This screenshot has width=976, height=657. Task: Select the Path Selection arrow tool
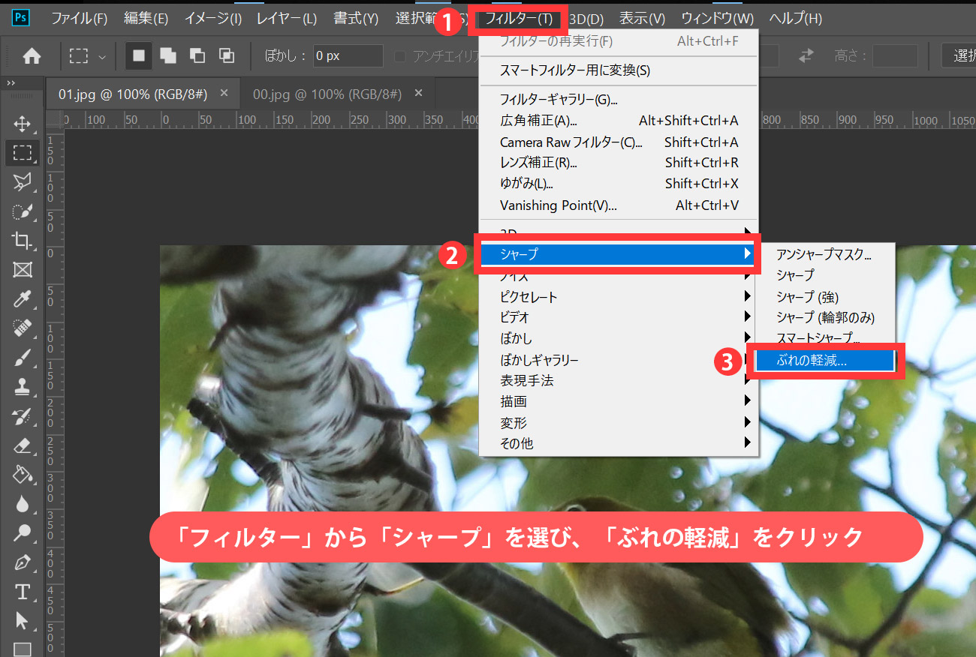point(22,621)
